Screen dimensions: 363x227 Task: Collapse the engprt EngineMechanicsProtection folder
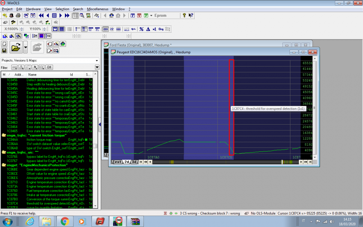click(4, 165)
